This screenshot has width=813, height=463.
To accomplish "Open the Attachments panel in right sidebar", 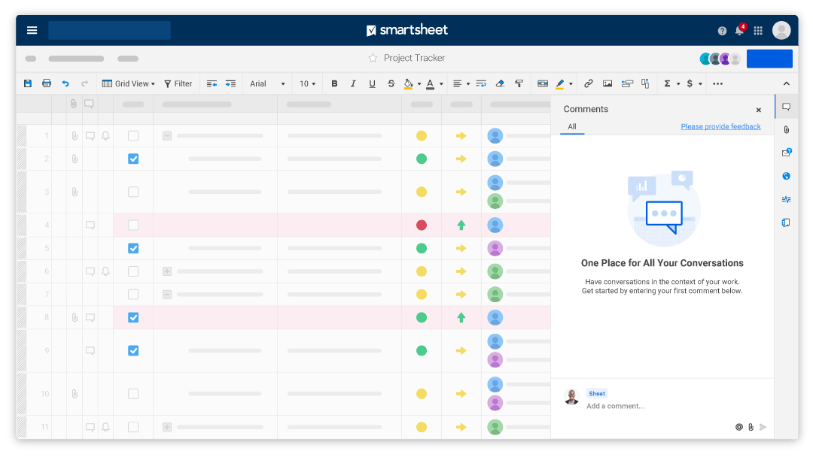I will (x=786, y=130).
